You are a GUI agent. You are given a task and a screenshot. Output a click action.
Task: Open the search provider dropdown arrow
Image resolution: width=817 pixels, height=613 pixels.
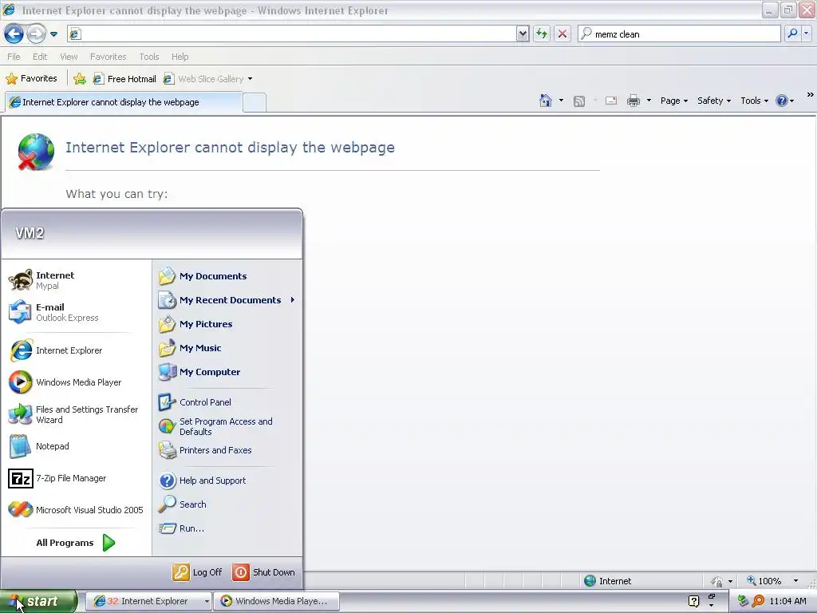pos(806,34)
